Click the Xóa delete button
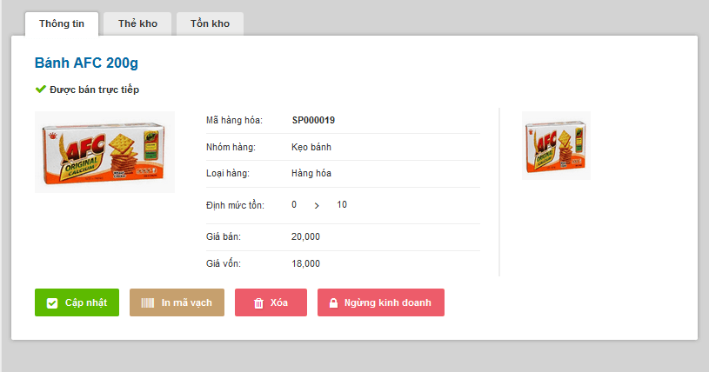 (271, 302)
